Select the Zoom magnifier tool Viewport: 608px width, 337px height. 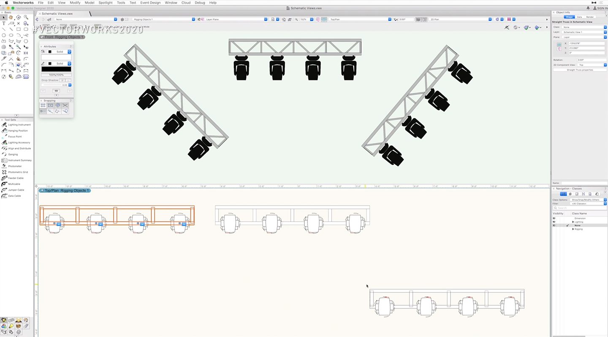coord(26,17)
